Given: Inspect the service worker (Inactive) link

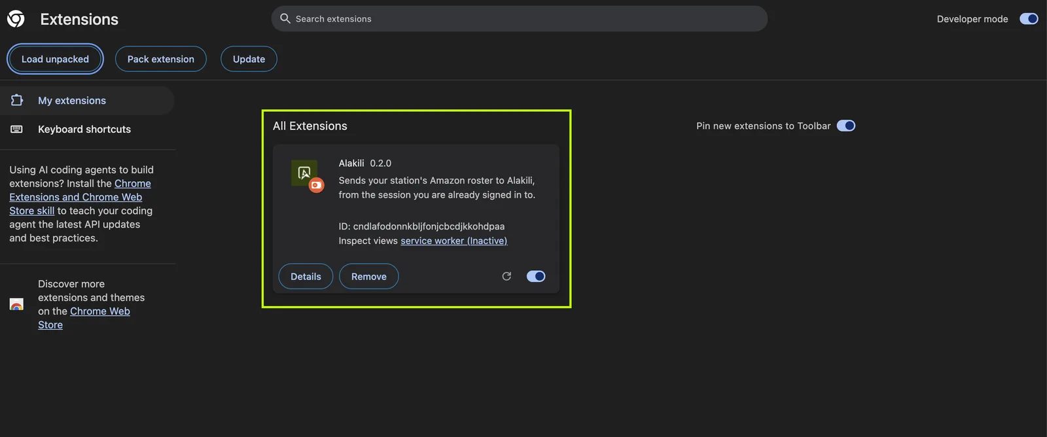Looking at the screenshot, I should pyautogui.click(x=453, y=241).
